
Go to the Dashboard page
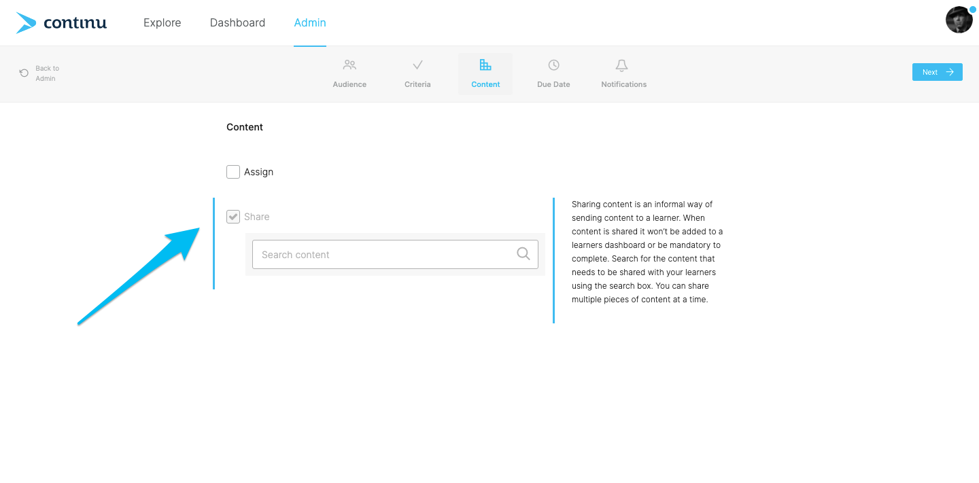pyautogui.click(x=237, y=22)
